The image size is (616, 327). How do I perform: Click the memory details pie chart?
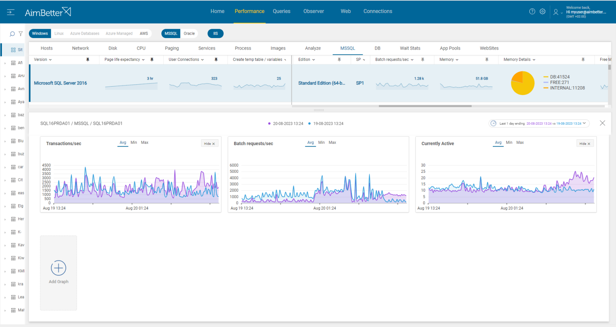522,83
